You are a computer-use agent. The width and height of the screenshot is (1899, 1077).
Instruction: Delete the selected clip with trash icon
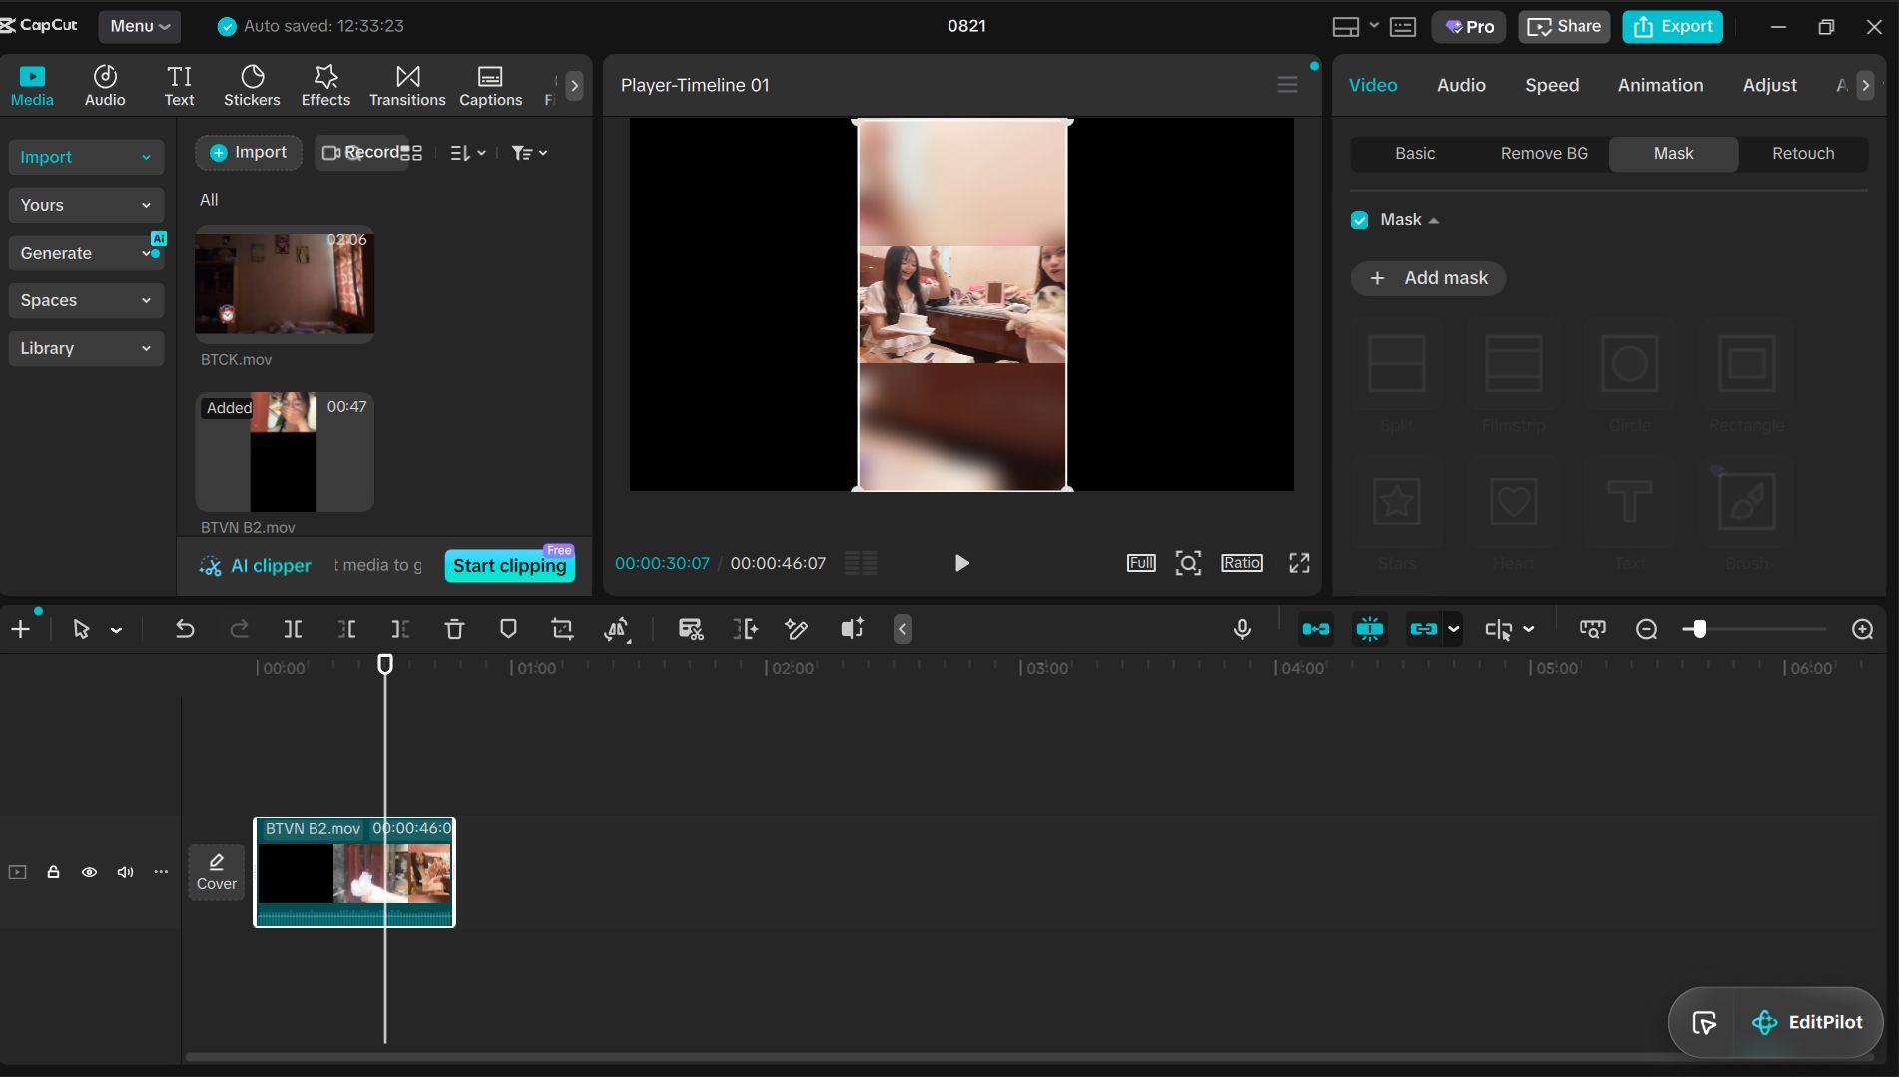click(454, 629)
